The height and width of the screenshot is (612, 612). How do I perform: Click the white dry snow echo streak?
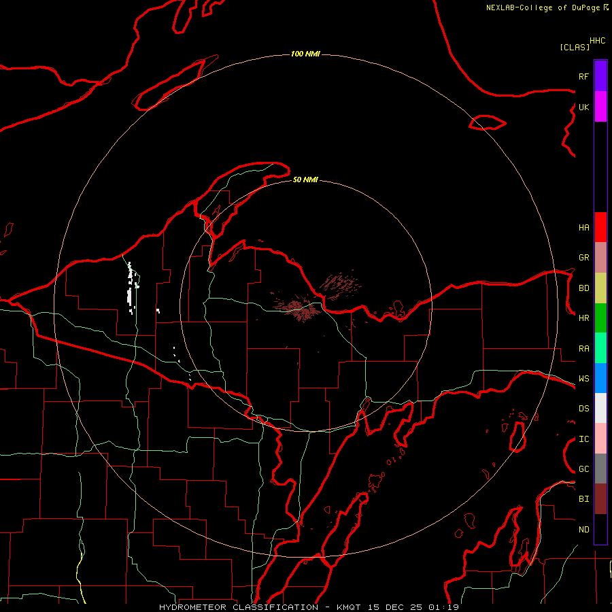click(x=132, y=288)
